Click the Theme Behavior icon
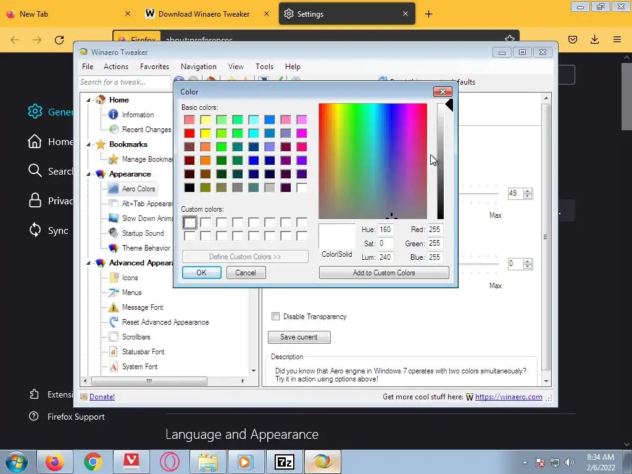 (114, 248)
